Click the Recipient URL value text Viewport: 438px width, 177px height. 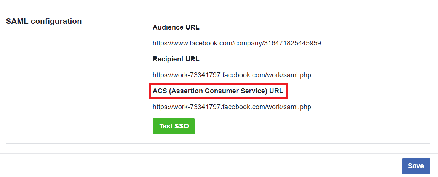(x=232, y=75)
